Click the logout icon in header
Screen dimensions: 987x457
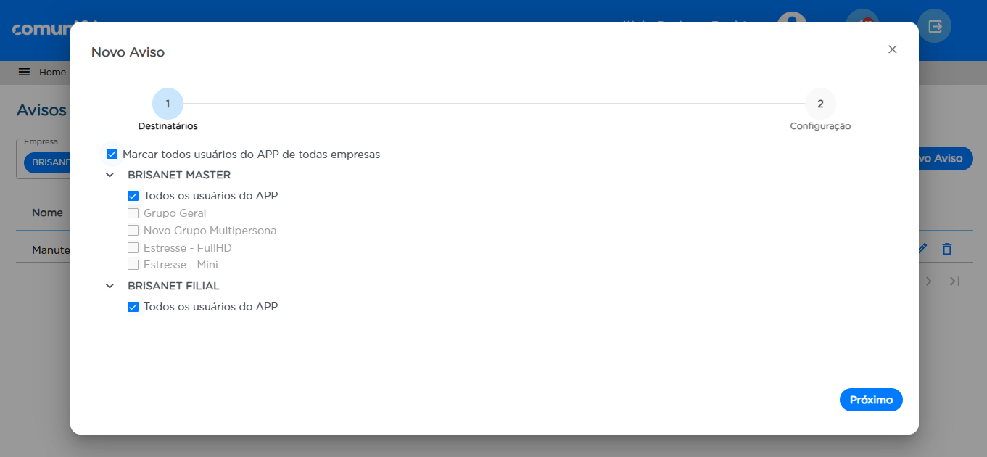[935, 26]
